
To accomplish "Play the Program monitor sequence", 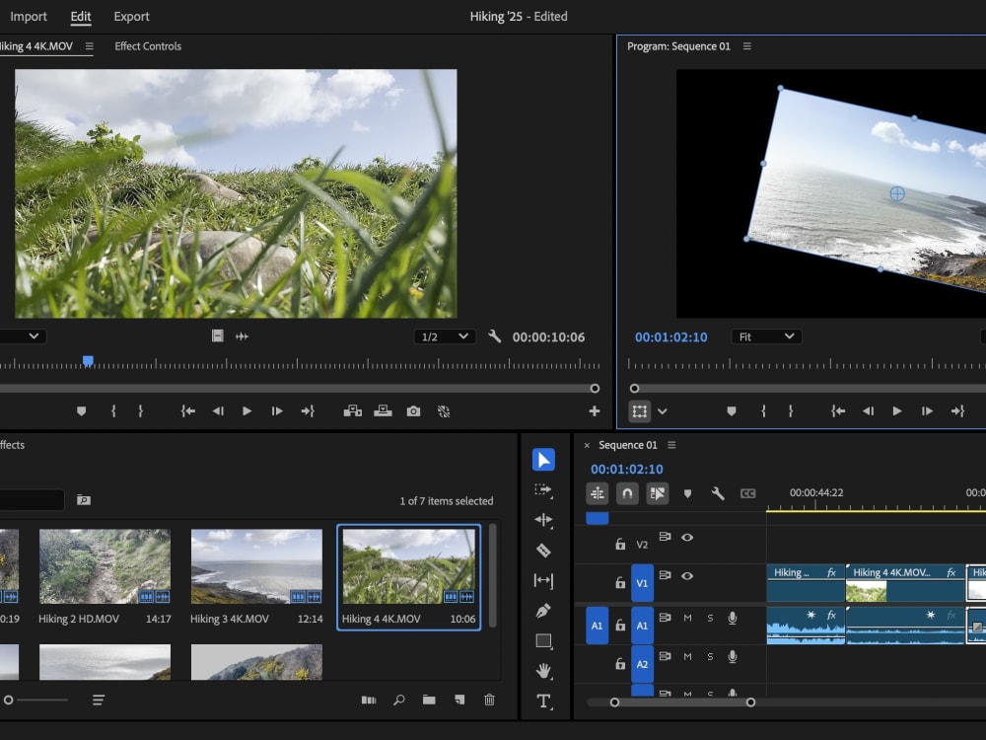I will (x=897, y=411).
